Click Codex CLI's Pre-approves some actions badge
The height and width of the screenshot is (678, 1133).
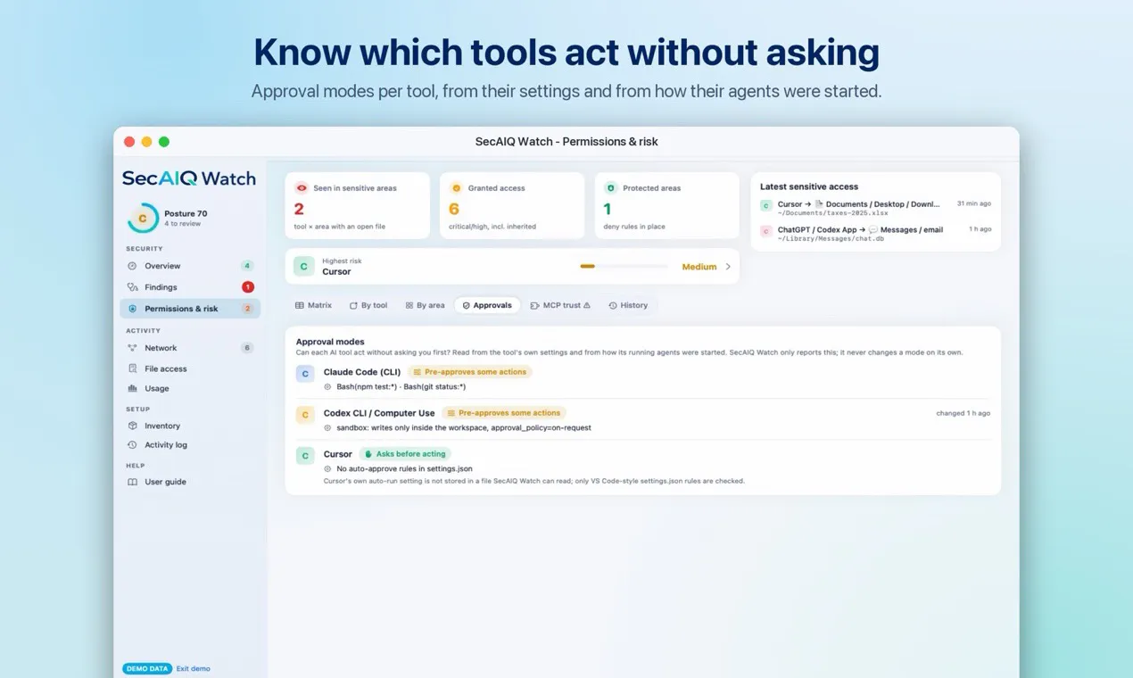coord(504,413)
